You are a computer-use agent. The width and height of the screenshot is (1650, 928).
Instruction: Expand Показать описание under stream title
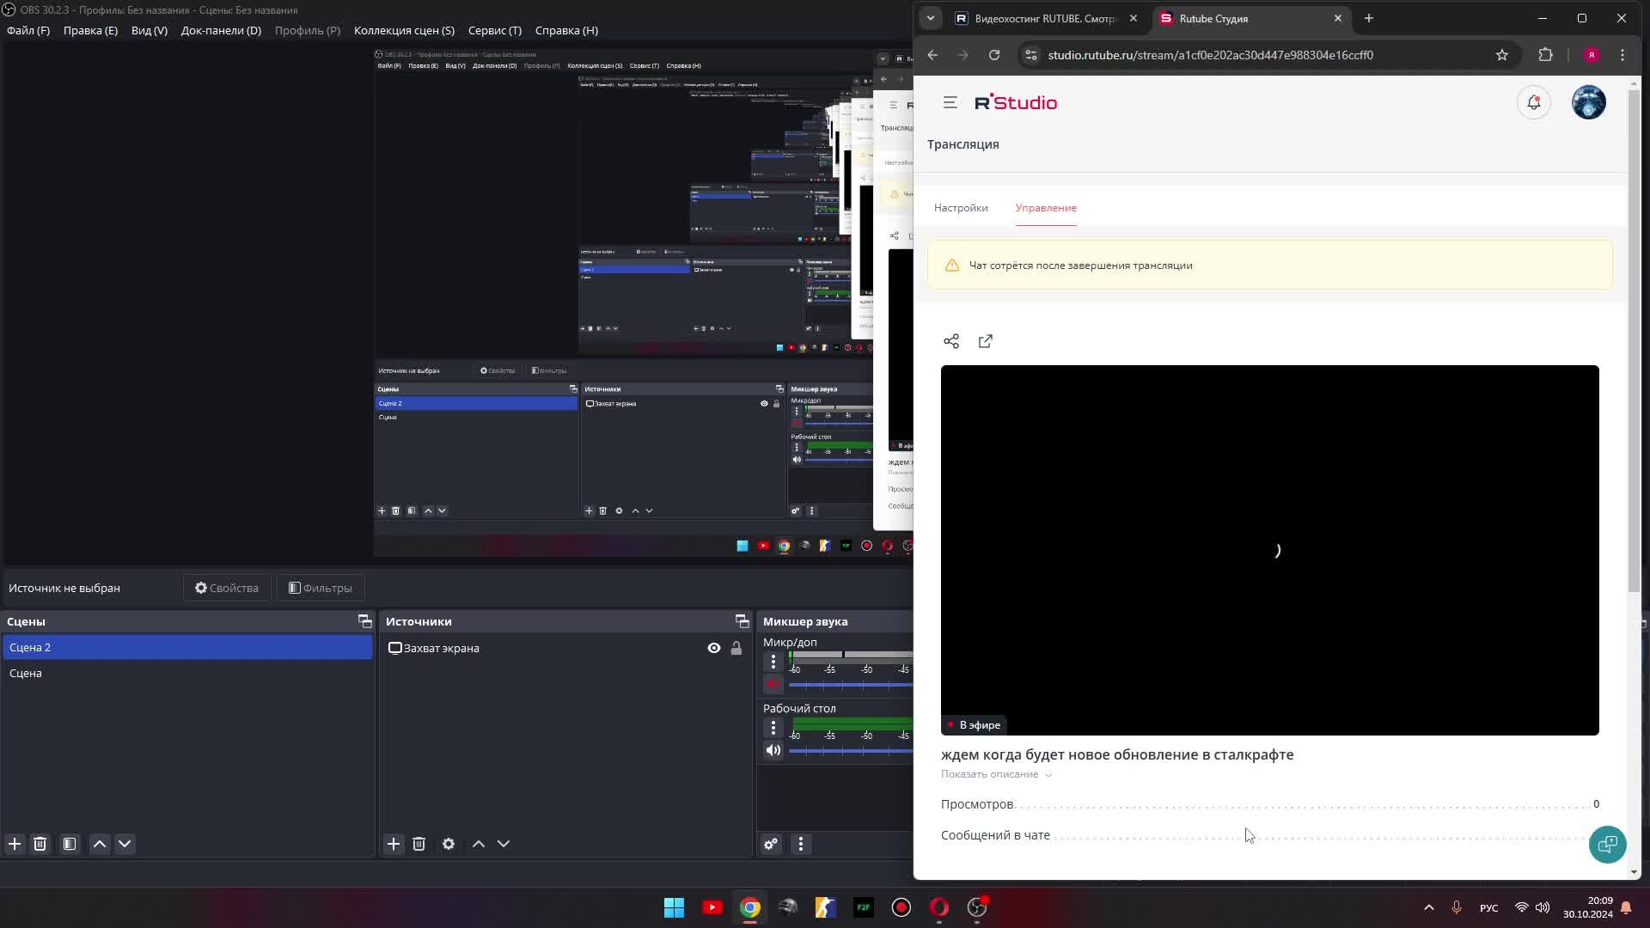tap(996, 774)
